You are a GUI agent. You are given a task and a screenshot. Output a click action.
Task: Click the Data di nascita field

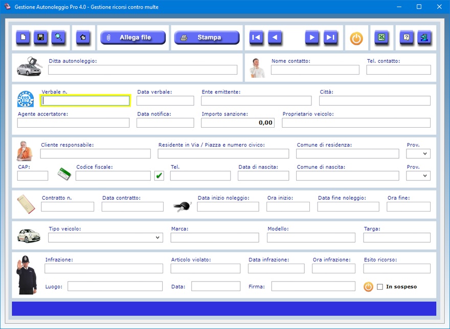[263, 176]
